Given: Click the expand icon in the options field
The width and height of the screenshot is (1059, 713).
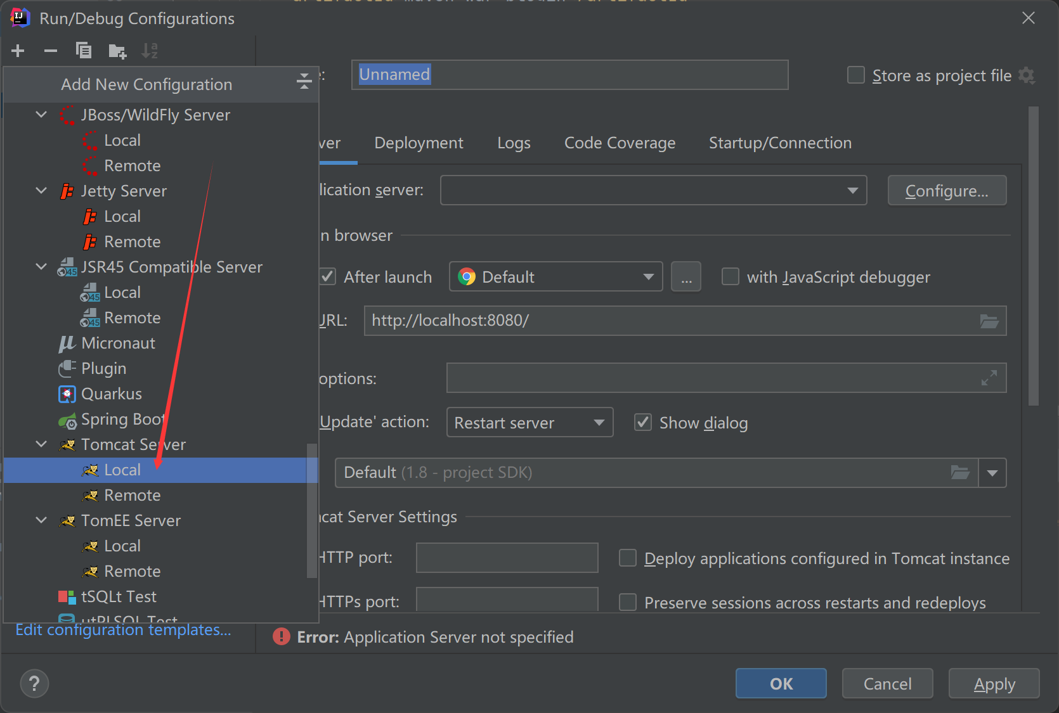Looking at the screenshot, I should tap(989, 378).
